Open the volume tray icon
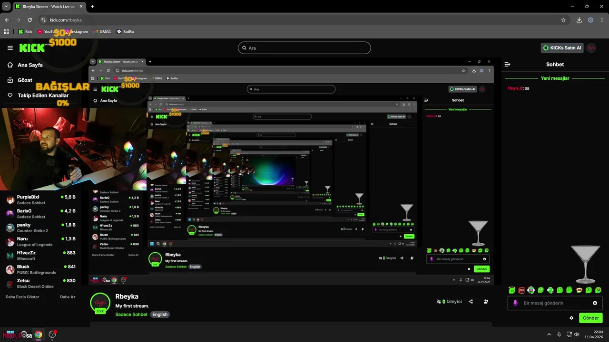Screen dimensions: 609x342 tap(577, 334)
